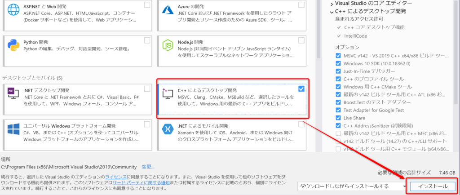Expand the Visual Studio のコア エディター section
The width and height of the screenshot is (460, 195).
(332, 4)
